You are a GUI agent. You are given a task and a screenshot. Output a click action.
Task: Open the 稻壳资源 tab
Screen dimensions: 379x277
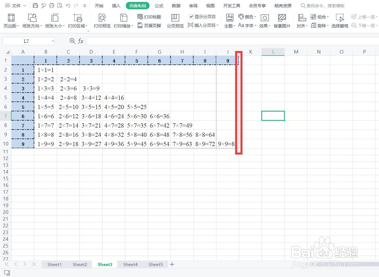click(283, 6)
